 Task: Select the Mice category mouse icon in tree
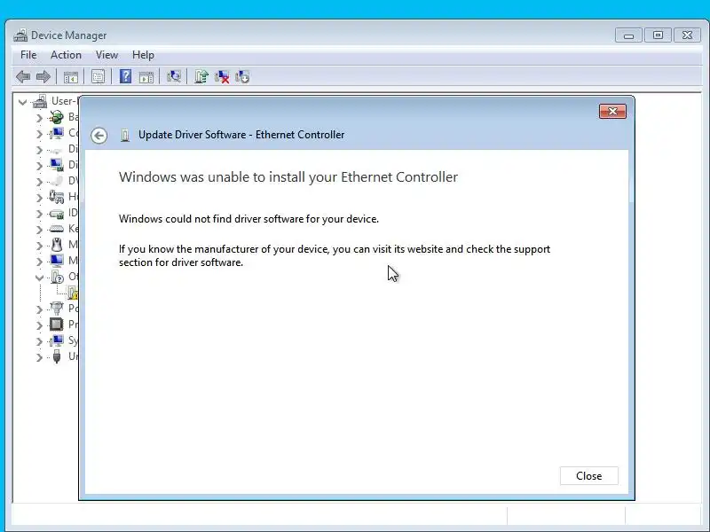57,245
